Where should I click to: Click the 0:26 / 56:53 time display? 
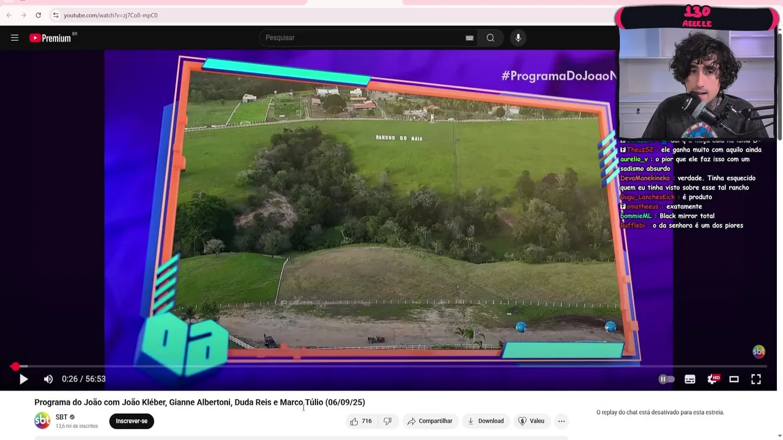(84, 379)
